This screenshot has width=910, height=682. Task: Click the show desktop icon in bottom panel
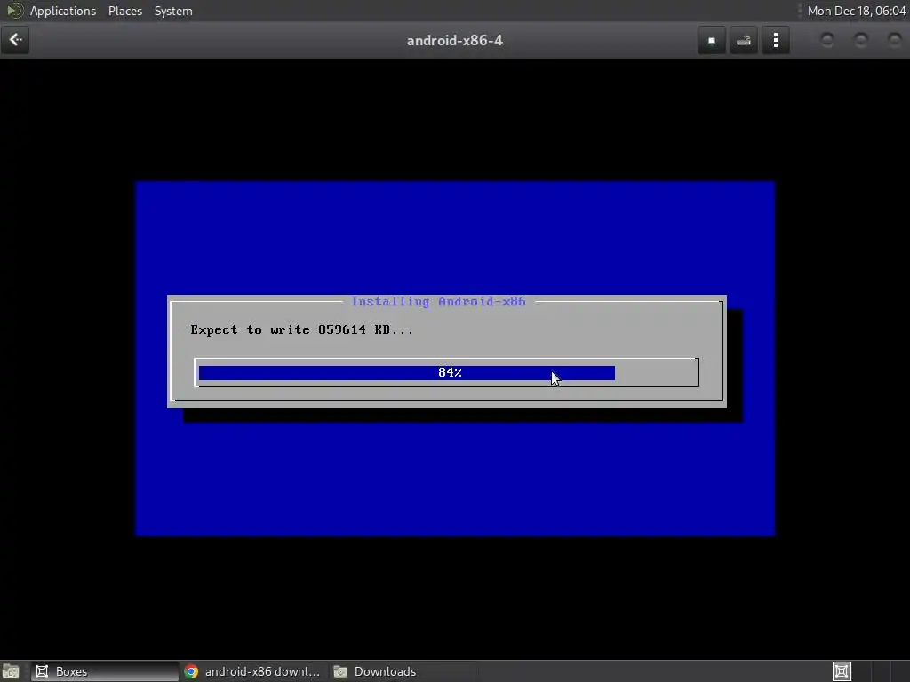11,671
